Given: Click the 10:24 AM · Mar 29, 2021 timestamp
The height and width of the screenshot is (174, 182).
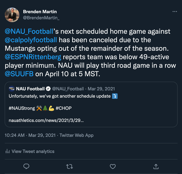Looking at the screenshot, I should [29, 135].
